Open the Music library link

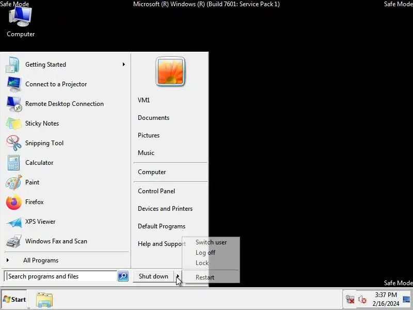point(146,152)
